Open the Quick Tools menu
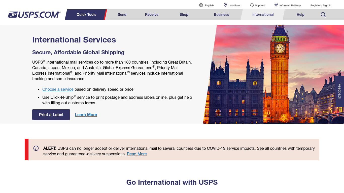This screenshot has width=344, height=193. click(86, 15)
